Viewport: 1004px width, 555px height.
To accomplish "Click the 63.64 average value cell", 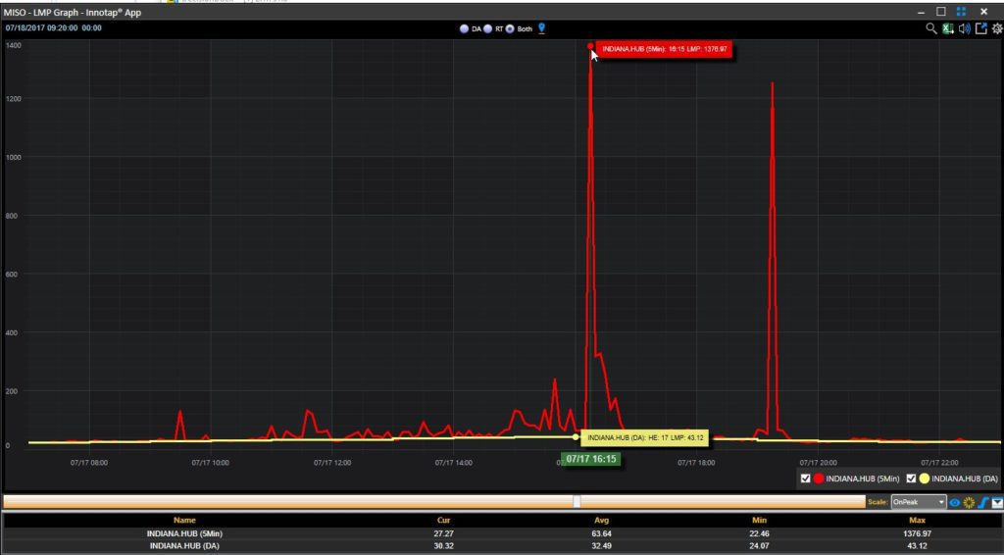I will [601, 533].
